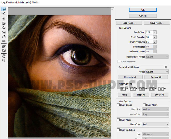Click the OK button

[x=143, y=10]
